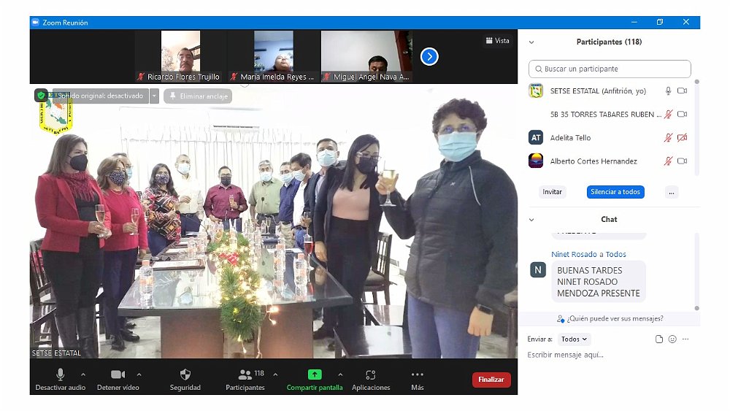Click the green encryption shield icon

41,96
